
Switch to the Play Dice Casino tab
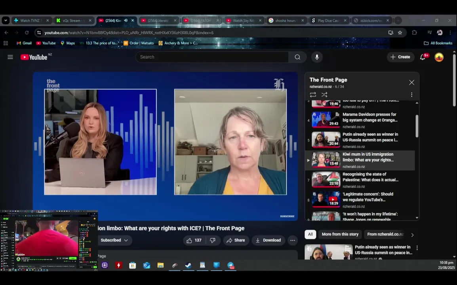(x=328, y=21)
